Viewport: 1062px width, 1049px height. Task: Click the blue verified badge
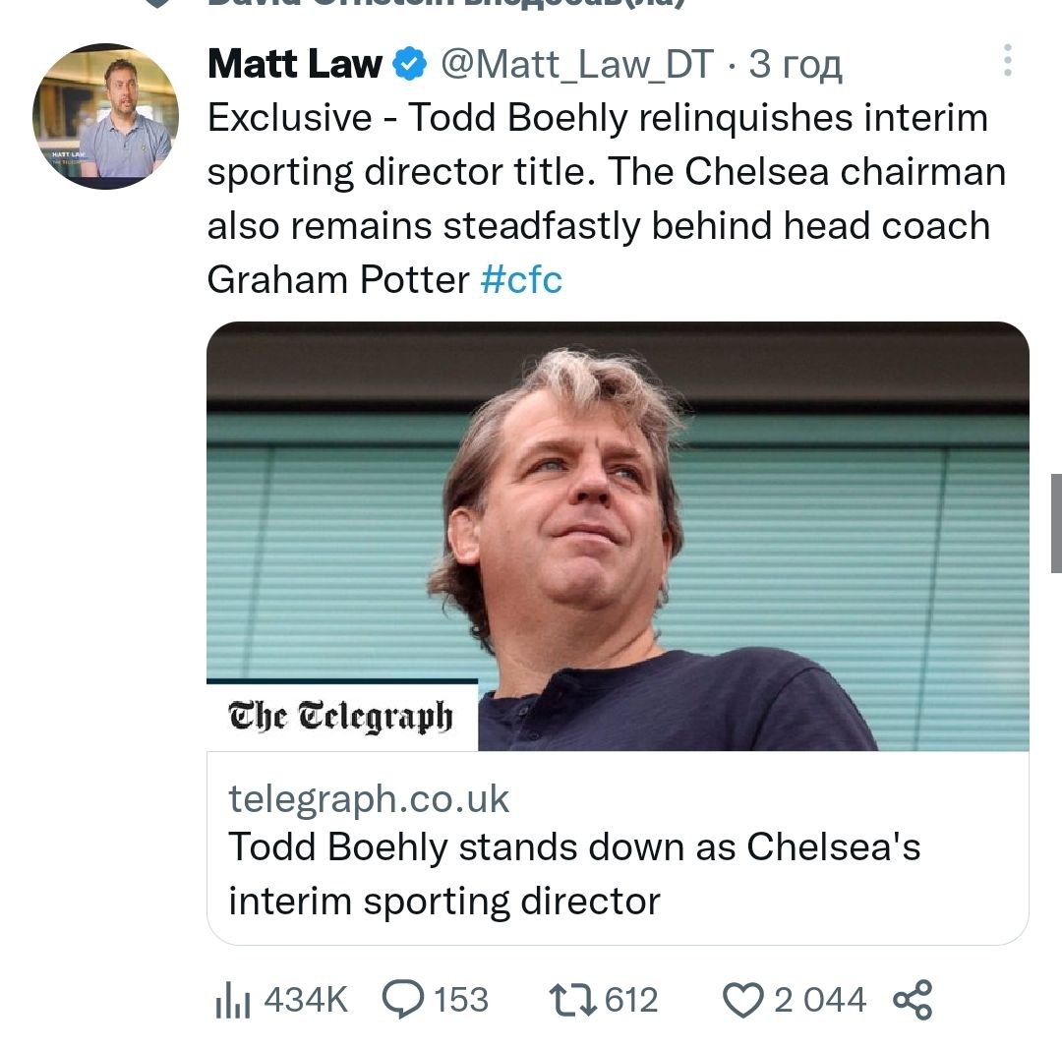coord(409,65)
